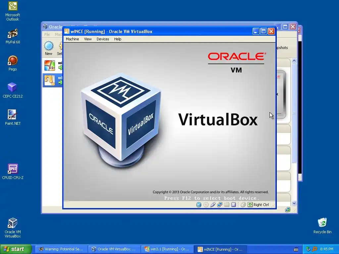Select CEPC CE212 desktop icon
339x254 pixels.
point(13,90)
